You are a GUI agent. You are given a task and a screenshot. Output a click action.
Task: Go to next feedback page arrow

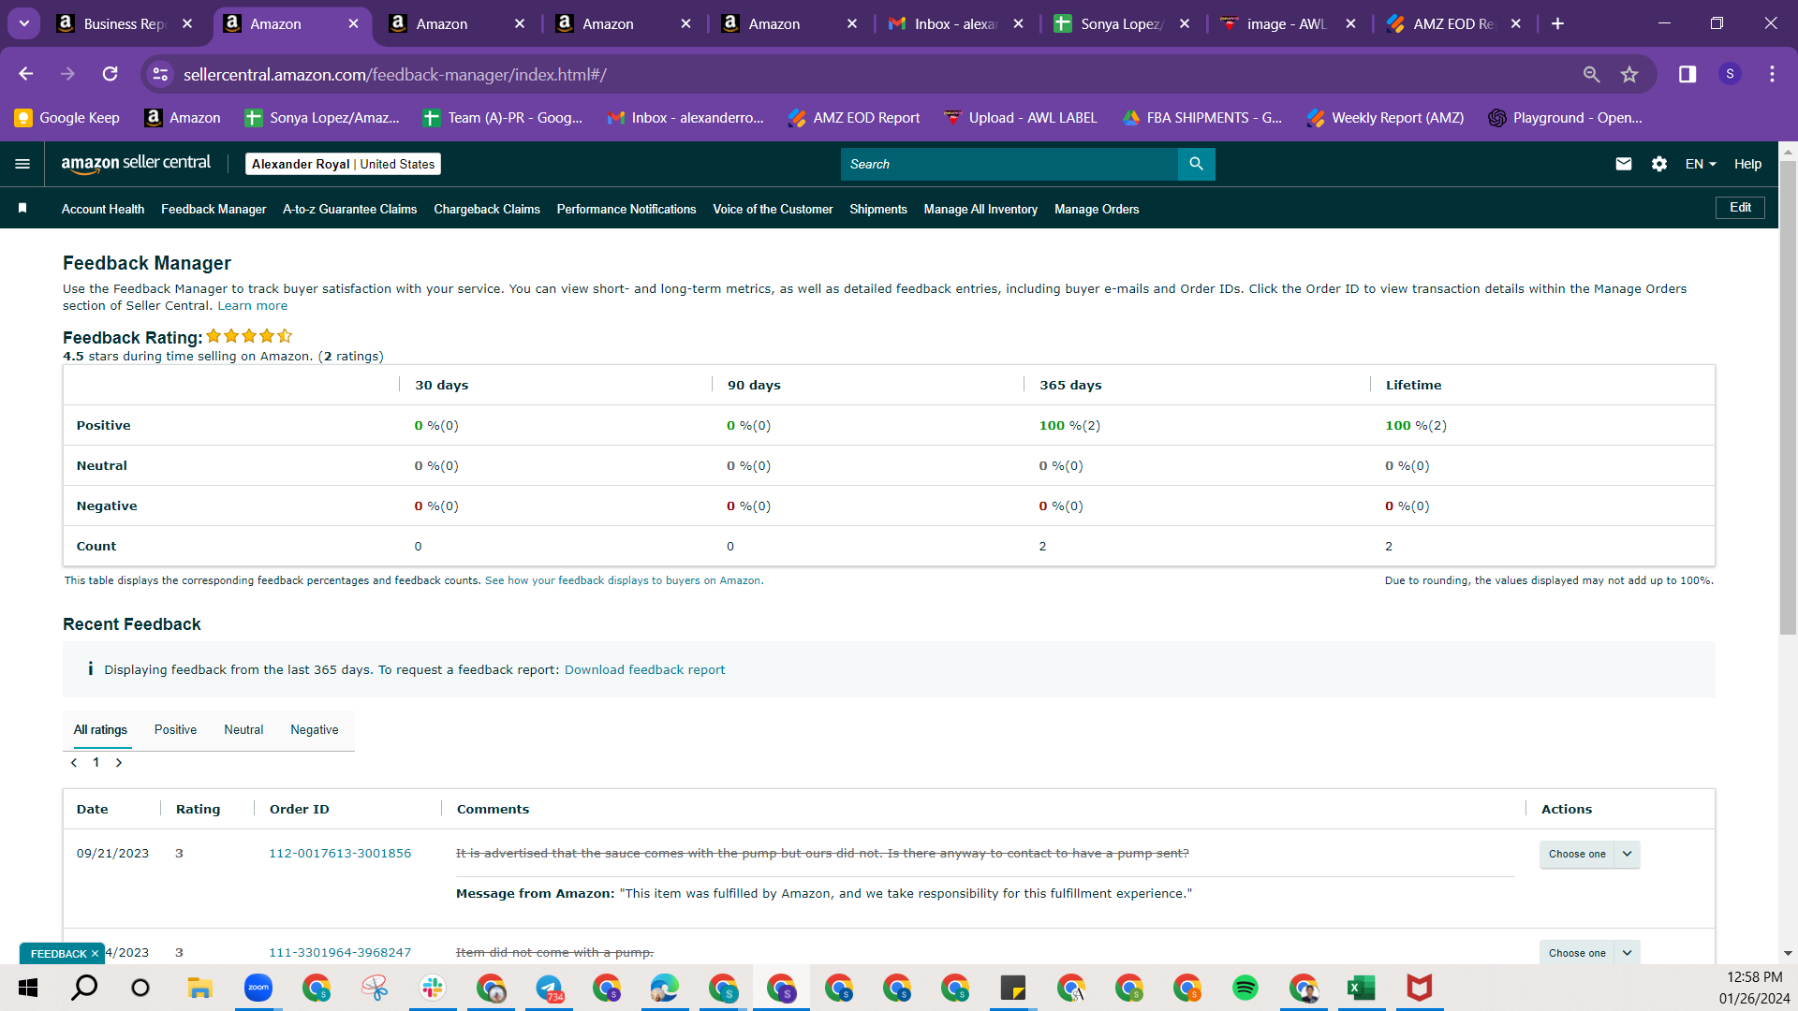click(119, 763)
